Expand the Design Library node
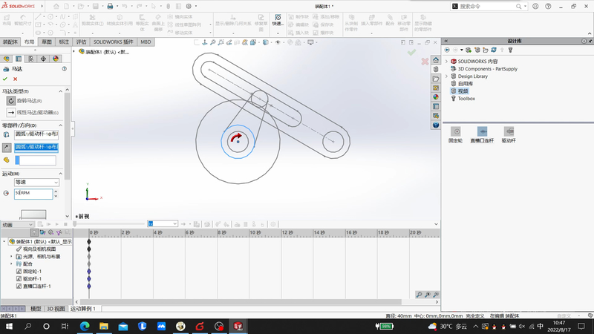This screenshot has width=594, height=334. 446,76
